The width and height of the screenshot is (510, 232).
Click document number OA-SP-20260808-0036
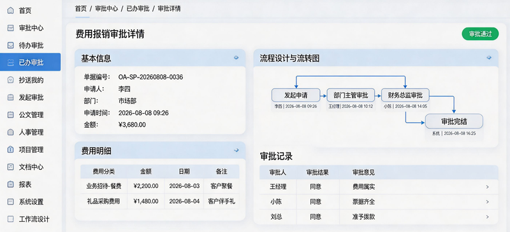150,77
